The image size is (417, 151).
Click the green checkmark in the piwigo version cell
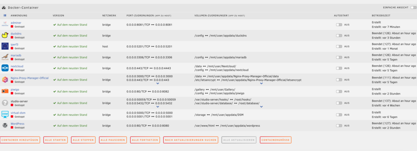(x=55, y=92)
